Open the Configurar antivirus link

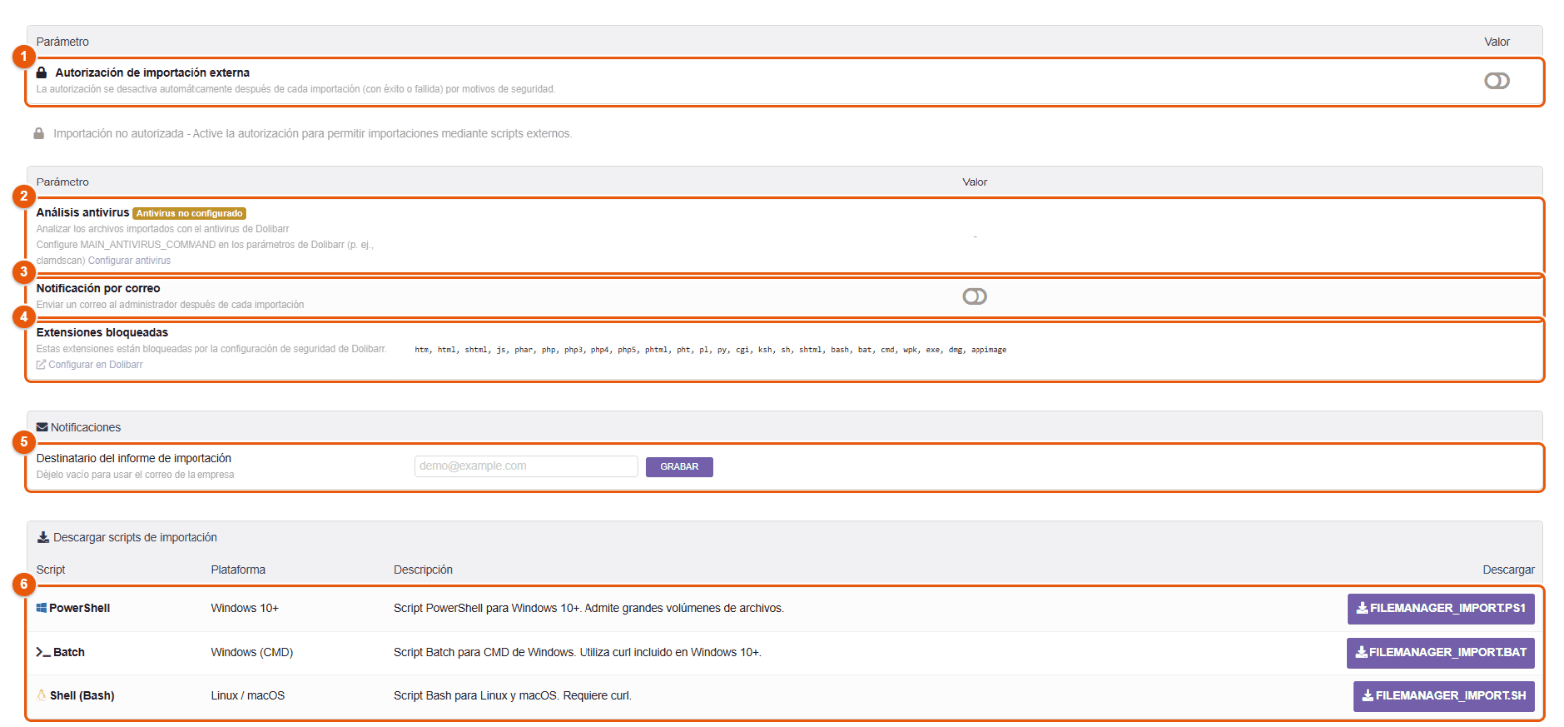pyautogui.click(x=130, y=260)
